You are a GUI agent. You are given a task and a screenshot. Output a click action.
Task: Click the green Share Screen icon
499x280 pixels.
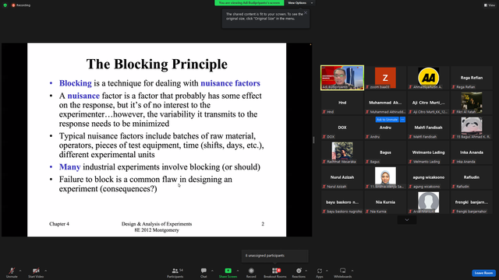point(228,271)
